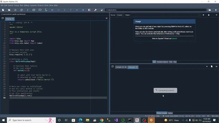Screen dimensions: 219x123
Task: Step out (run until return) debugger icon
Action: tap(71, 10)
